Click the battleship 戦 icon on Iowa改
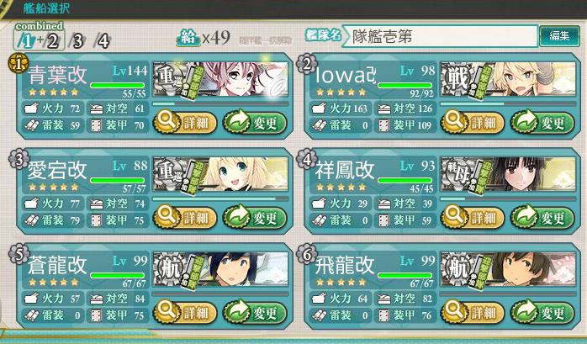Image resolution: width=587 pixels, height=344 pixels. point(457,78)
